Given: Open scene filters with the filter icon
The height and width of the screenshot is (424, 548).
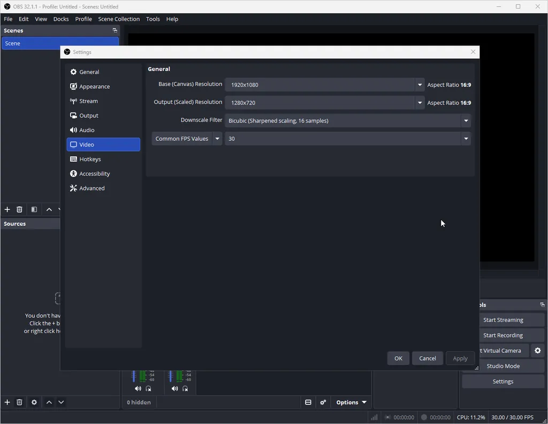Looking at the screenshot, I should tap(34, 209).
